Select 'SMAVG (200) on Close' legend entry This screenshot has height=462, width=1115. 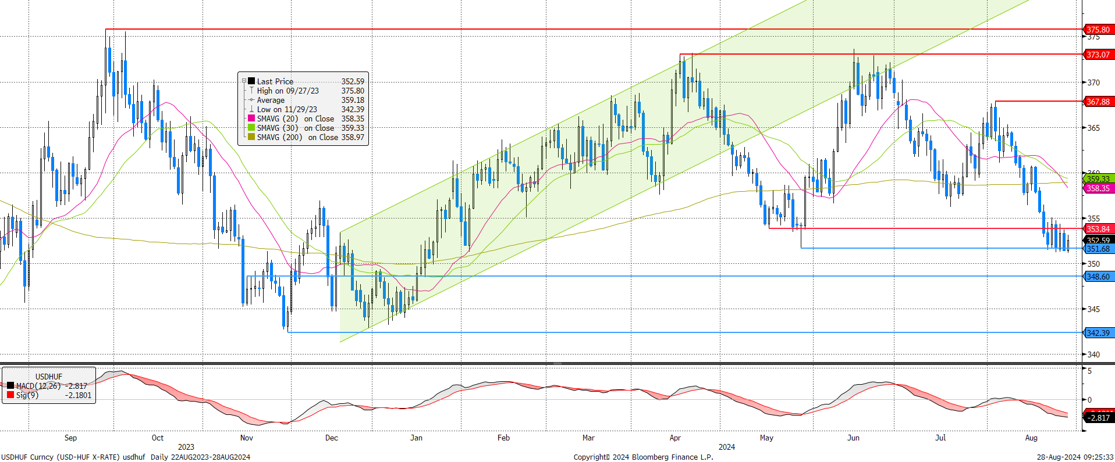click(x=297, y=137)
